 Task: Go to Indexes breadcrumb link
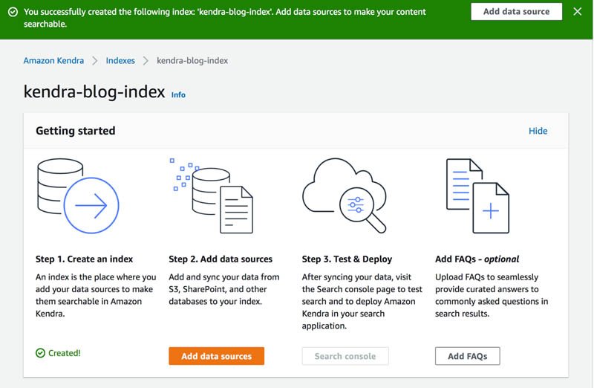(x=120, y=61)
